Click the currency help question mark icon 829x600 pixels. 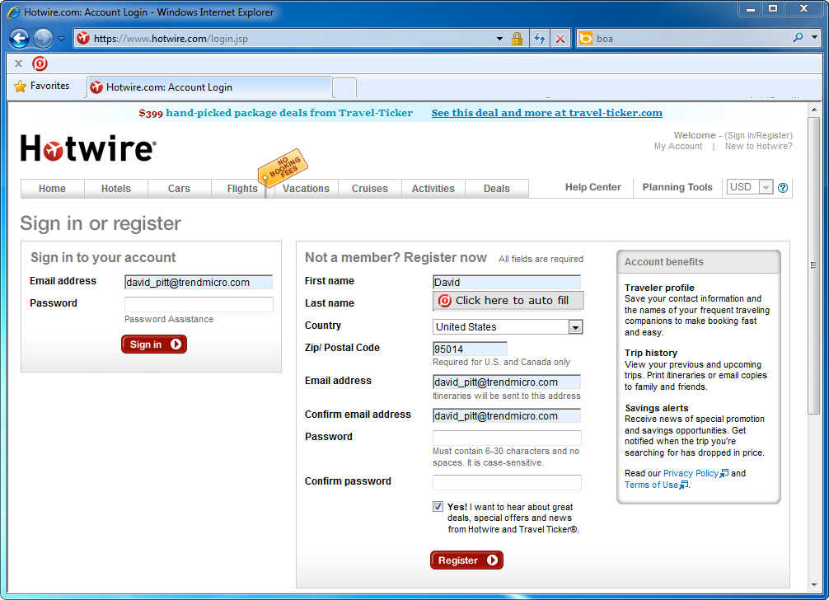(x=783, y=188)
